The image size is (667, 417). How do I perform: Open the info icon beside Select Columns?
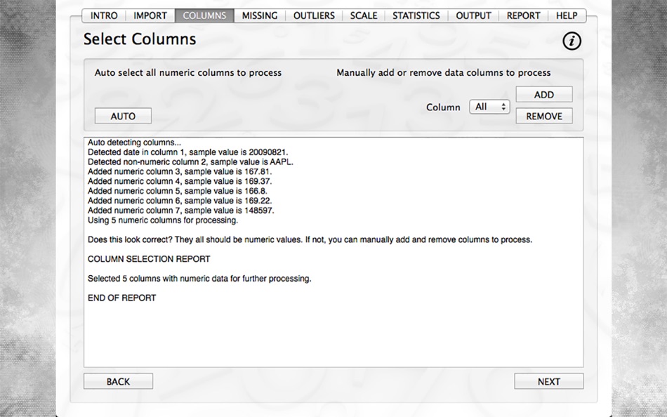(x=572, y=41)
